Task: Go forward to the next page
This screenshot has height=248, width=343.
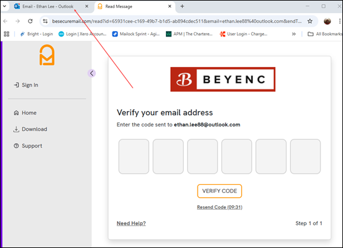Action: point(18,21)
